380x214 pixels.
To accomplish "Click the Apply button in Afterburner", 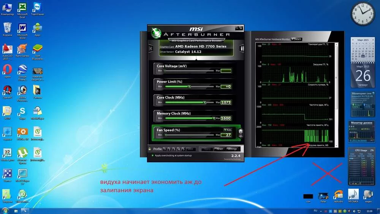I will 207,149.
